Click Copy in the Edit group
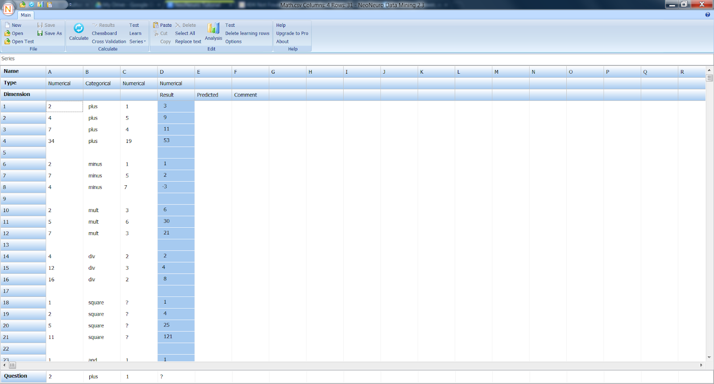This screenshot has height=384, width=714. (x=165, y=42)
